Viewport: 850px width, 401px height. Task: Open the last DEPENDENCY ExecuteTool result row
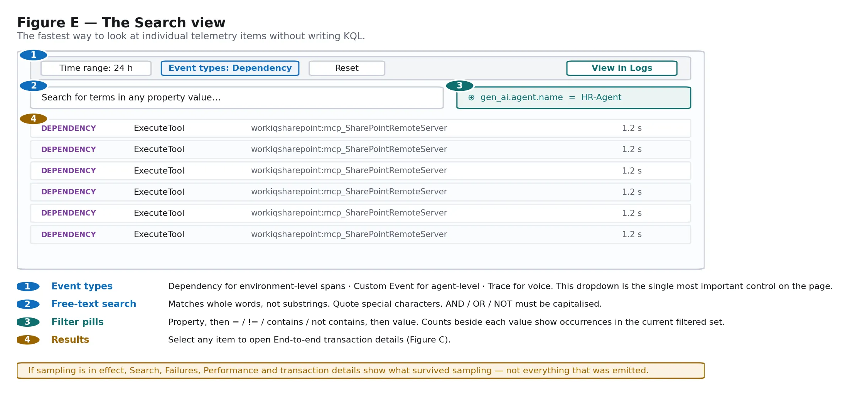(361, 234)
